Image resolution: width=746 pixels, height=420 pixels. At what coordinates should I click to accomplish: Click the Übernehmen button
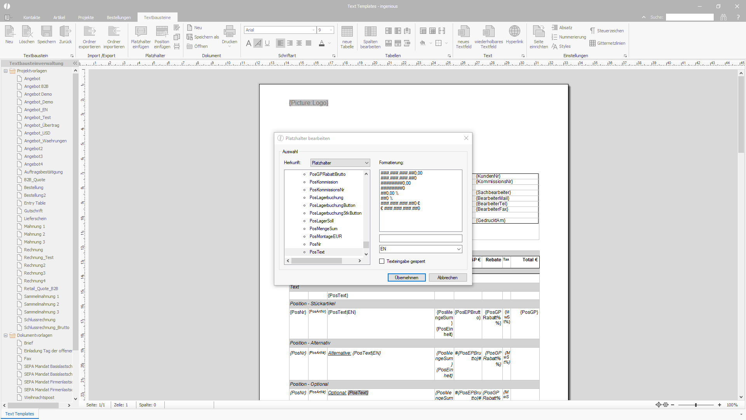pyautogui.click(x=406, y=278)
